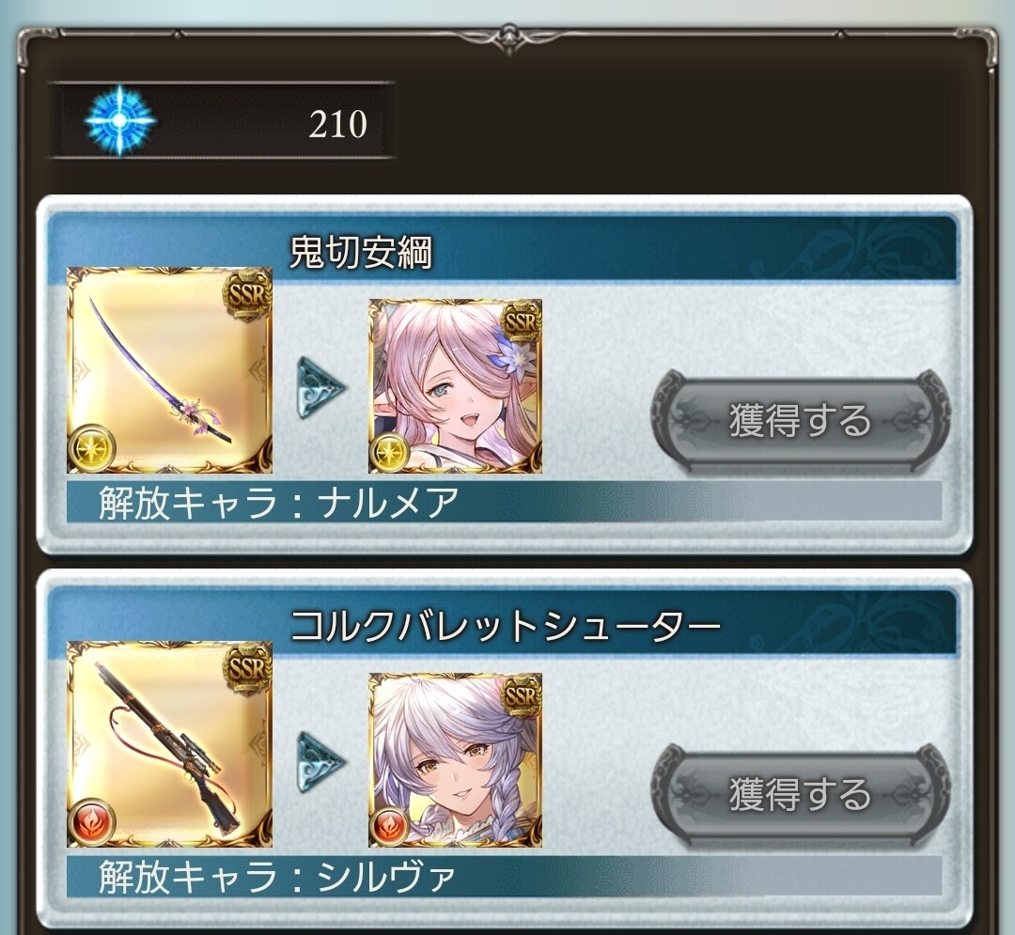Click the arrow between rifle and シルヴァ
The height and width of the screenshot is (935, 1015).
(x=321, y=761)
